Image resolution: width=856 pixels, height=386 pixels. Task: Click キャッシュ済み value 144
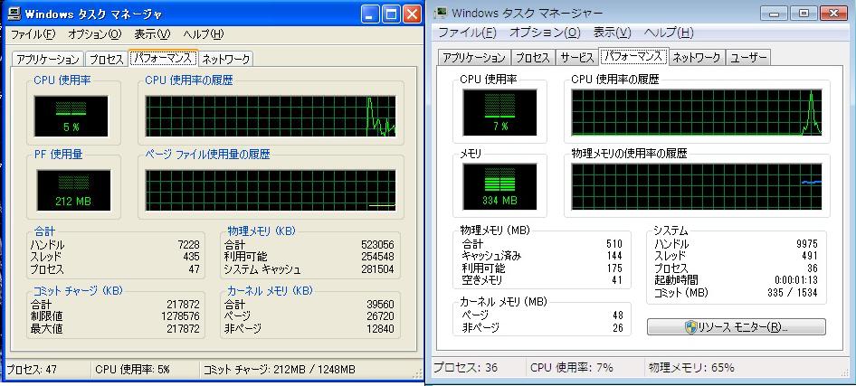coord(614,256)
